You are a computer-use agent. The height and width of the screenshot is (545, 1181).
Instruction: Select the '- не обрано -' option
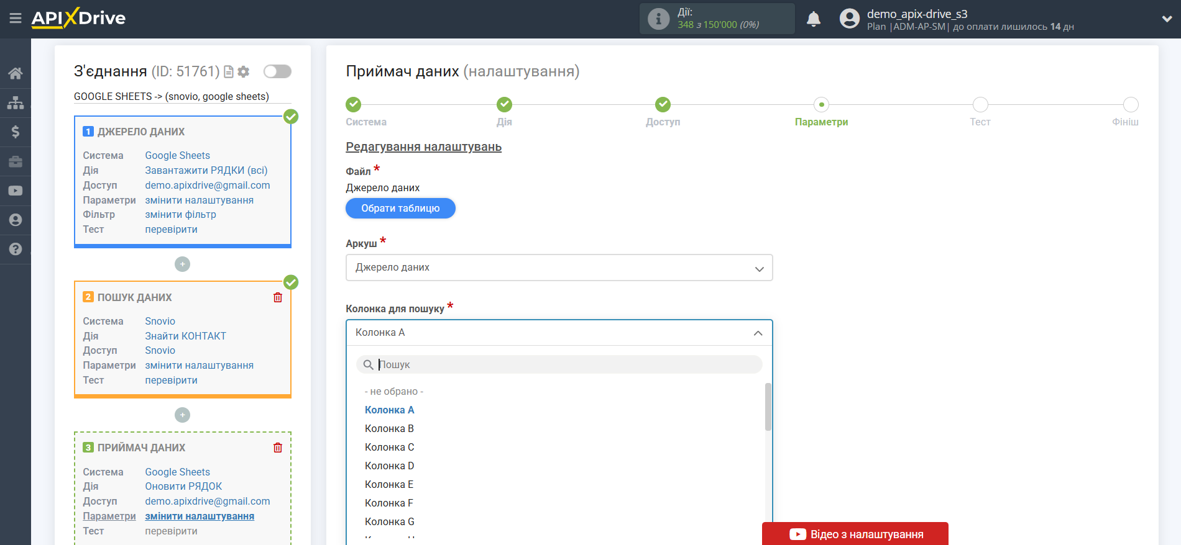coord(394,392)
